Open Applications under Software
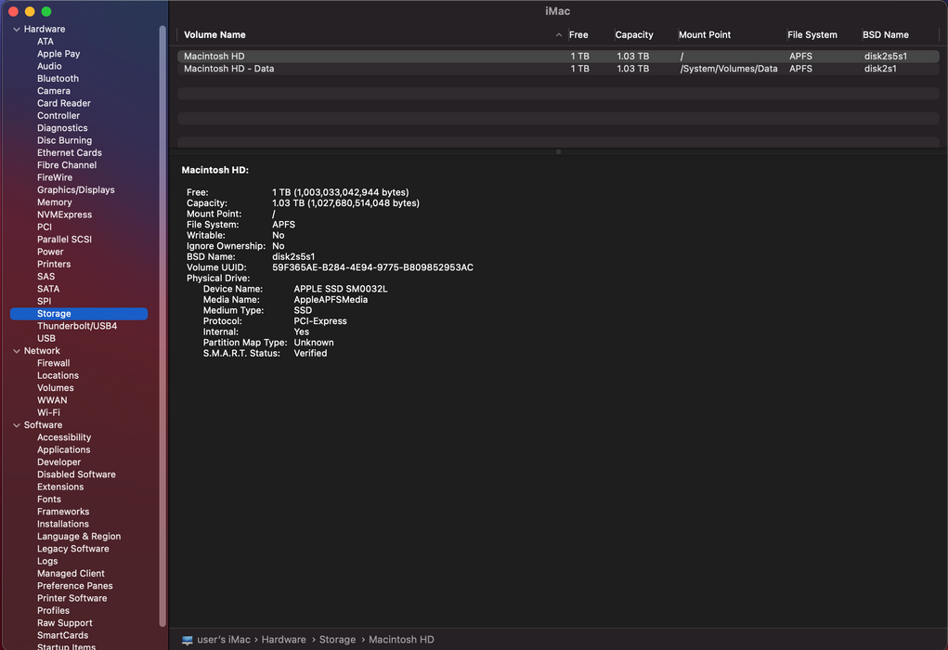Screen dimensions: 948x650 coord(63,449)
